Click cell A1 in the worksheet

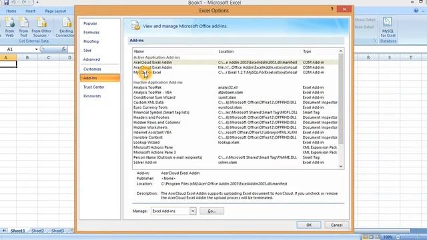pyautogui.click(x=8, y=64)
